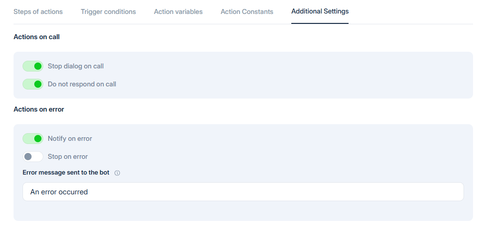Click empty area of Actions on call panel
This screenshot has height=229, width=487.
[x=293, y=75]
